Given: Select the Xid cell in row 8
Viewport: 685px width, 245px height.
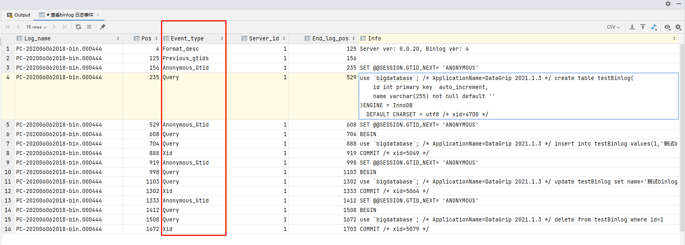Looking at the screenshot, I should click(194, 153).
